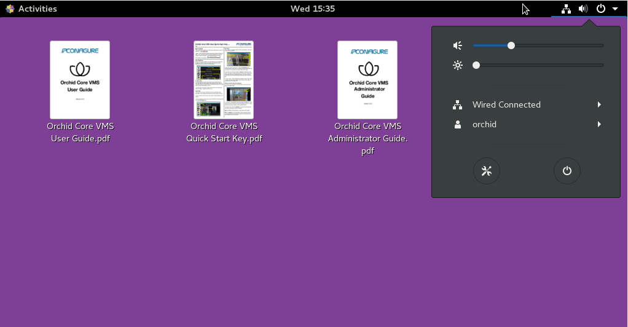The height and width of the screenshot is (327, 628).
Task: Select the Orchid Core VMS Quick Start Key thumbnail
Action: (x=224, y=80)
